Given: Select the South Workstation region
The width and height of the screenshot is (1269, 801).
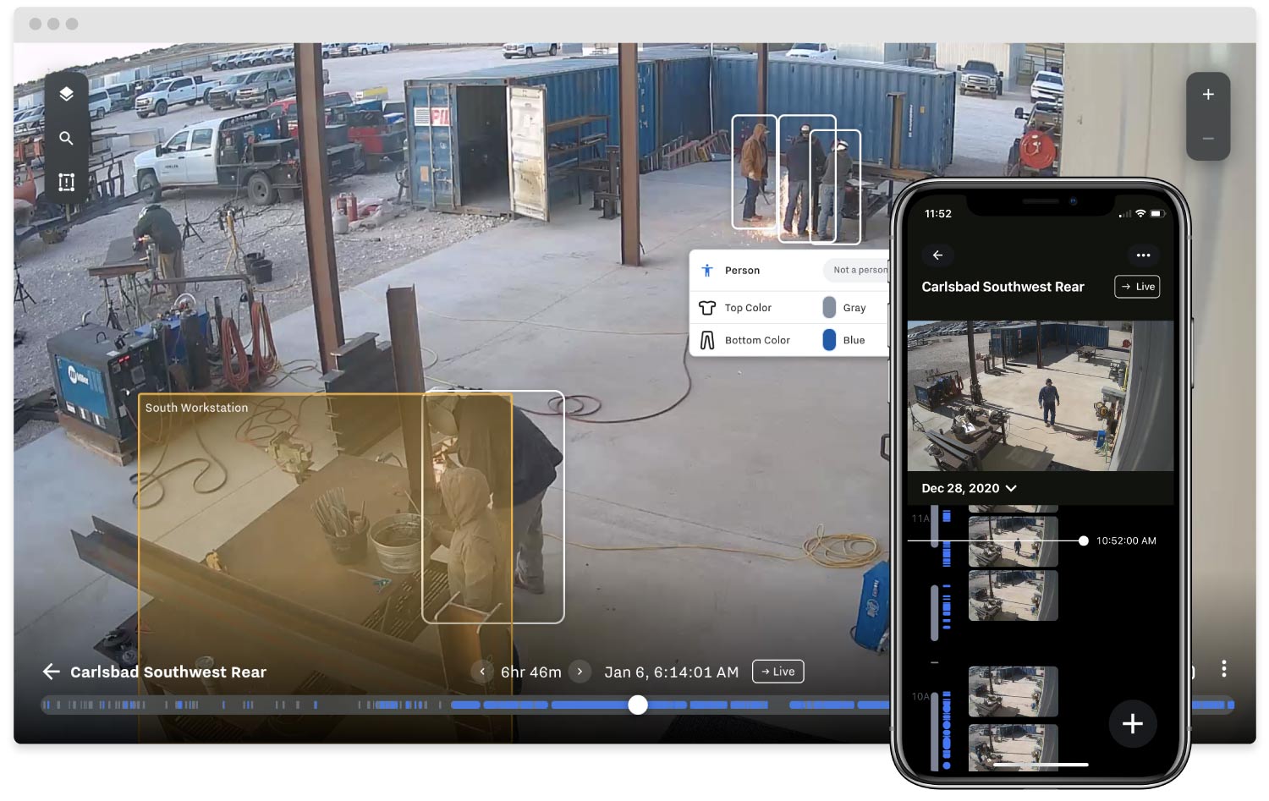Looking at the screenshot, I should (x=325, y=567).
